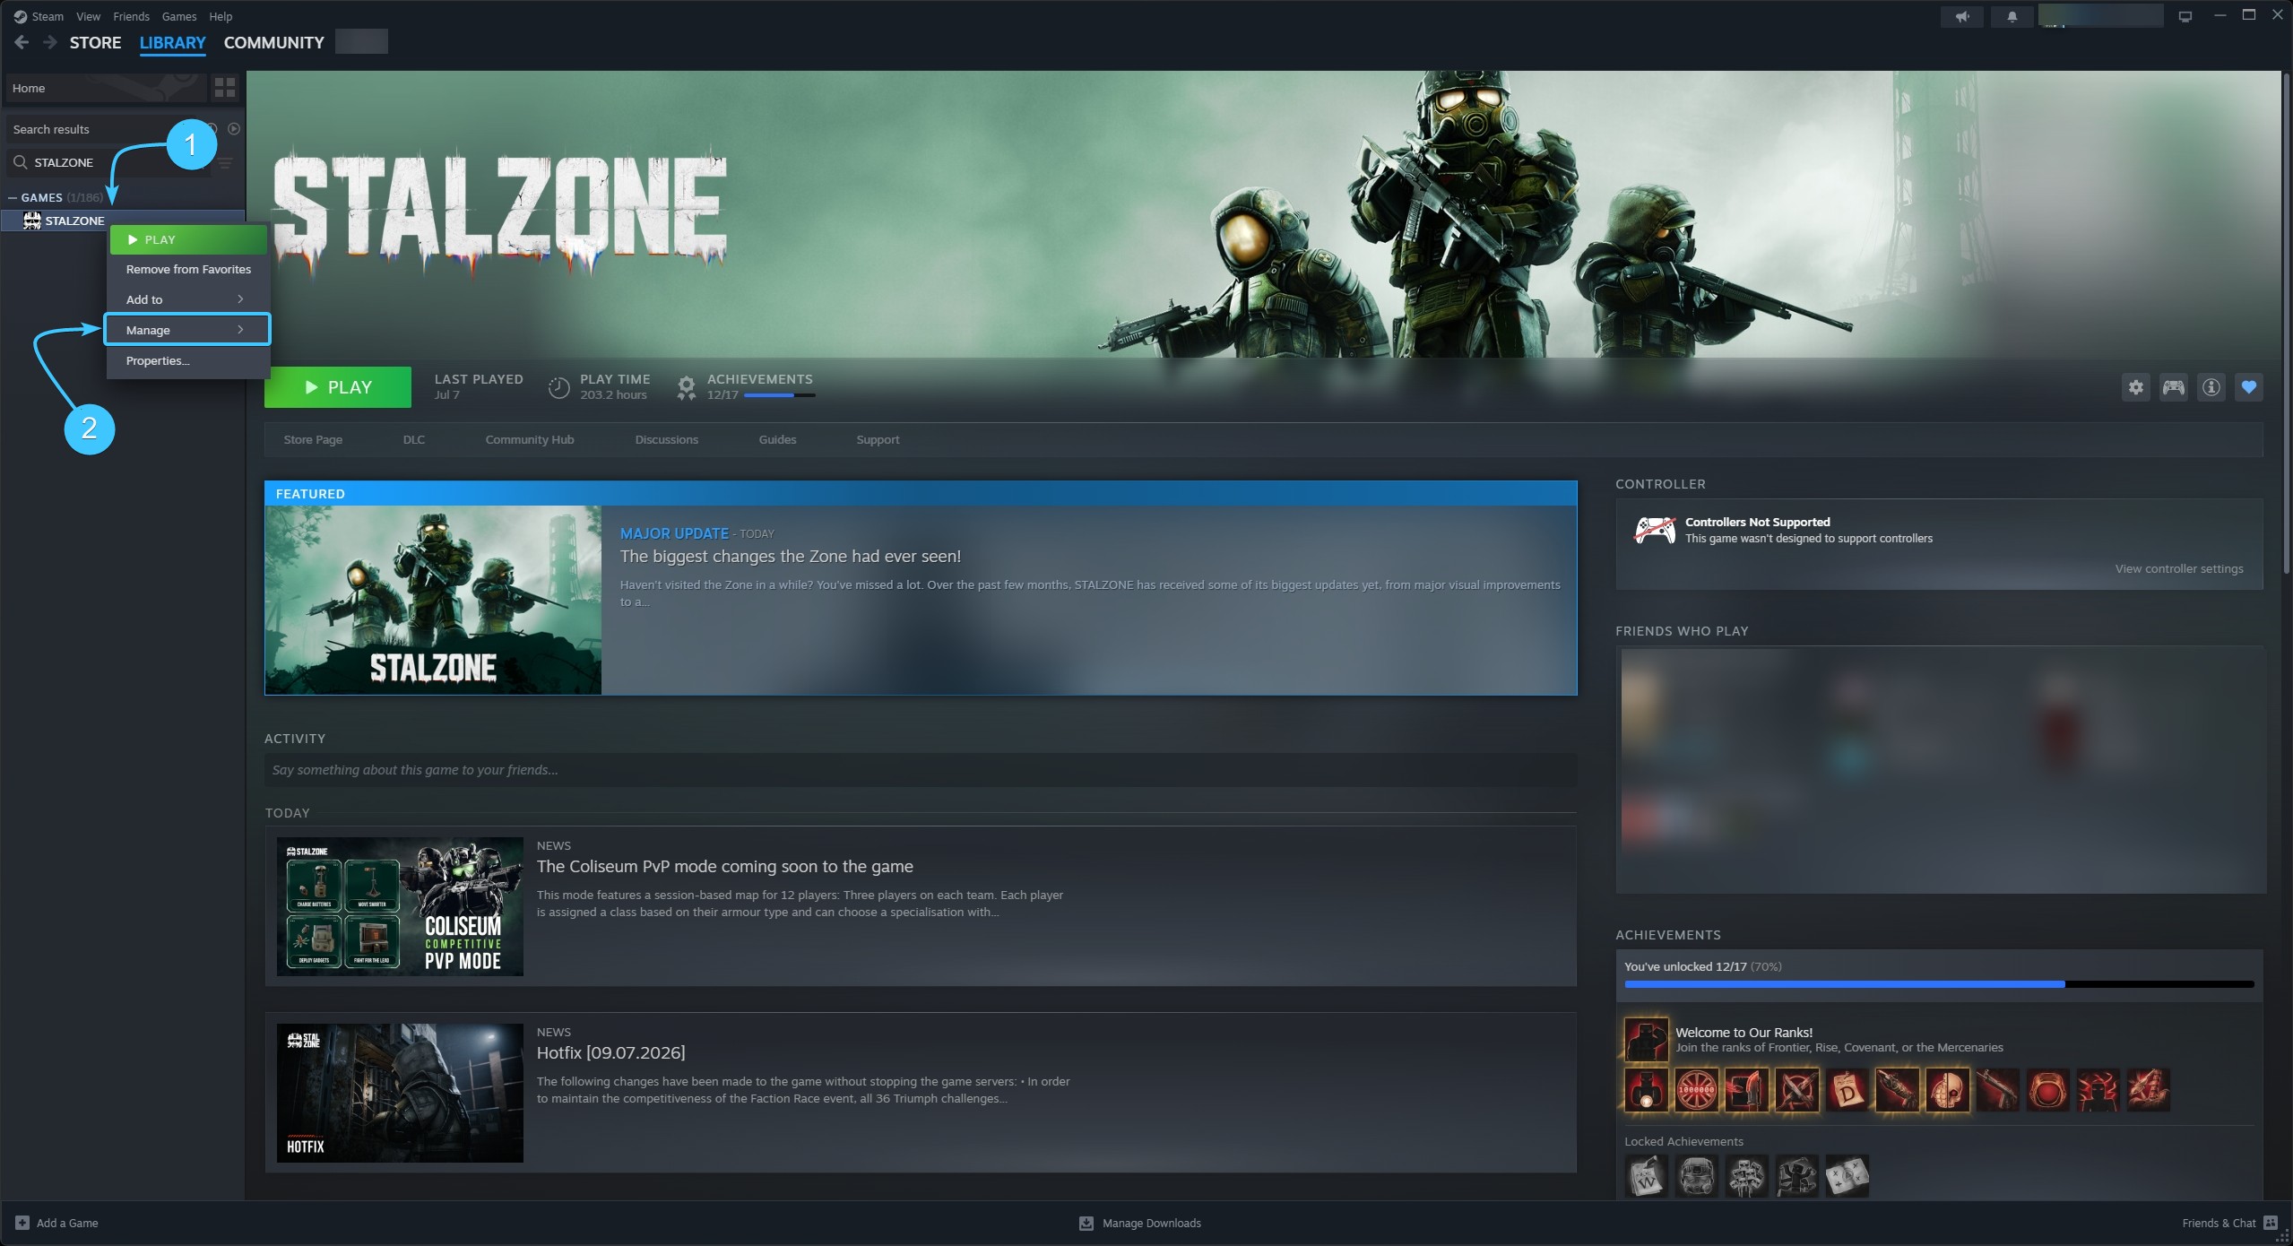
Task: Select the locked W paper achievement icon
Action: (1647, 1176)
